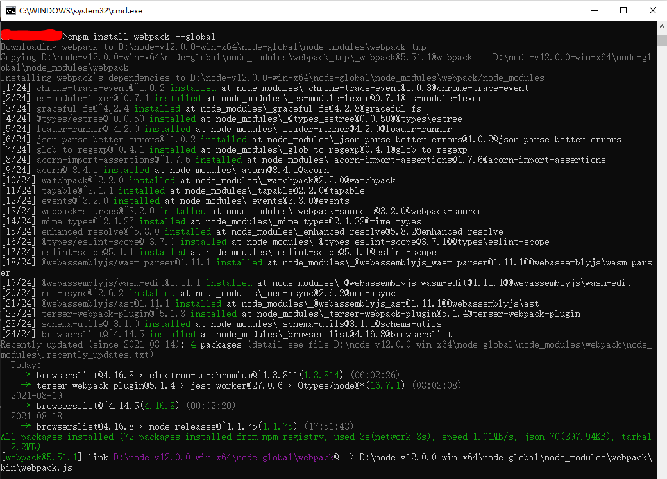Click the green 'All packages installed' summary

326,442
